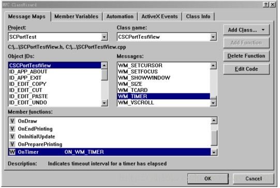Screen dimensions: 280x188
Task: Select ID_APP_ABOUT in Object IDs
Action: [55, 72]
